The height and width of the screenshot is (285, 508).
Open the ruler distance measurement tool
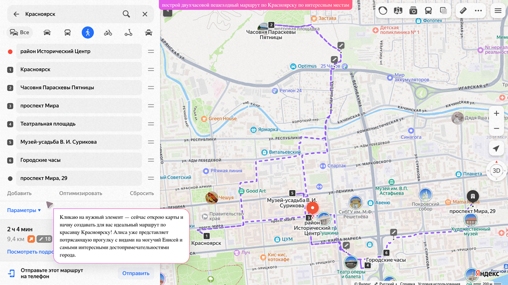click(x=463, y=11)
